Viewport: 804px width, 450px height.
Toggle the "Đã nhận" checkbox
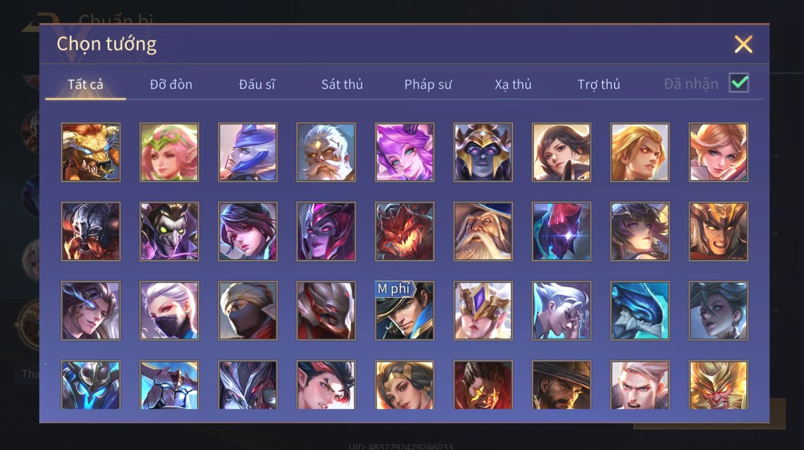pyautogui.click(x=739, y=83)
